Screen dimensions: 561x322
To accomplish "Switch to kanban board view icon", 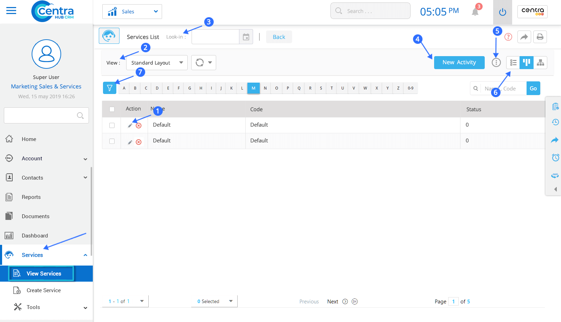I will (527, 62).
